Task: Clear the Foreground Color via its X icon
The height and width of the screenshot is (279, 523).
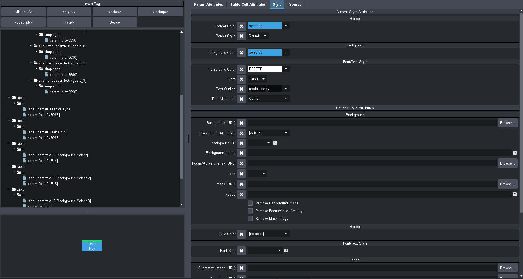Action: pos(241,69)
